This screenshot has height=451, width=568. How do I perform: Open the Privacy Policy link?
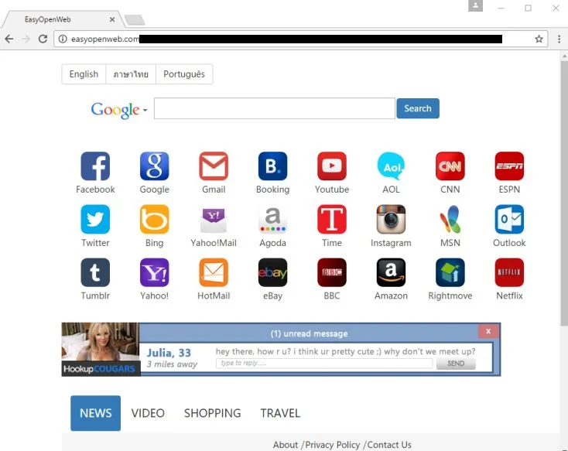coord(333,445)
